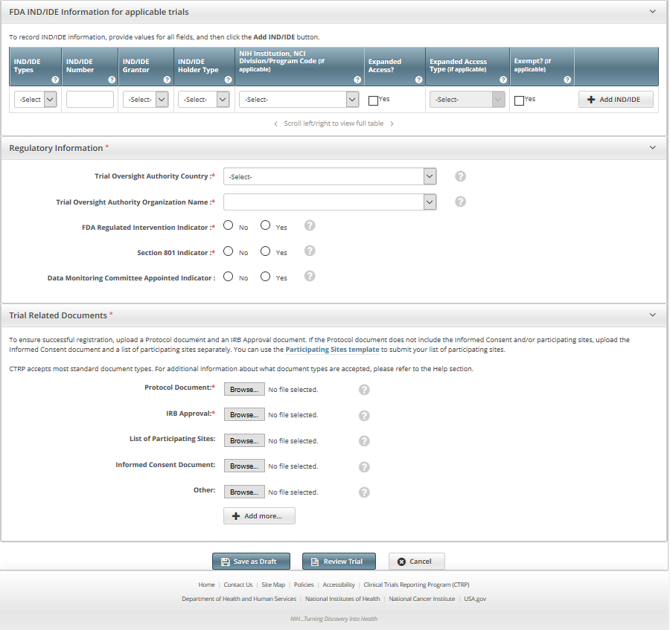
Task: Check the Expanded Access Yes checkbox
Action: click(374, 100)
